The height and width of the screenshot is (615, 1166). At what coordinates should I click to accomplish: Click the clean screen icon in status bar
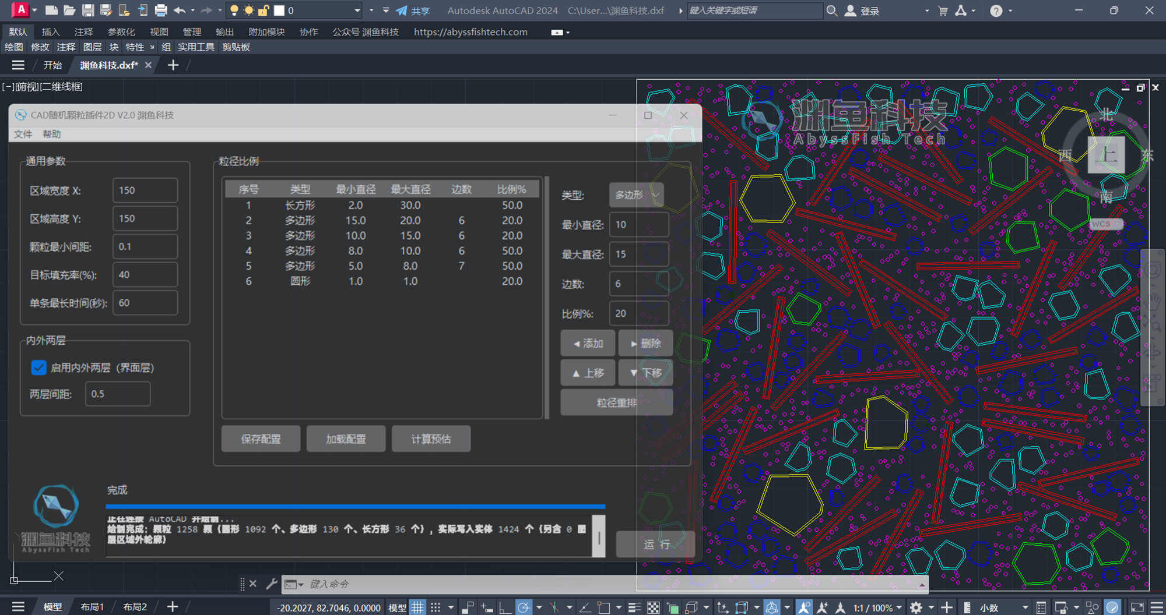coord(1137,607)
